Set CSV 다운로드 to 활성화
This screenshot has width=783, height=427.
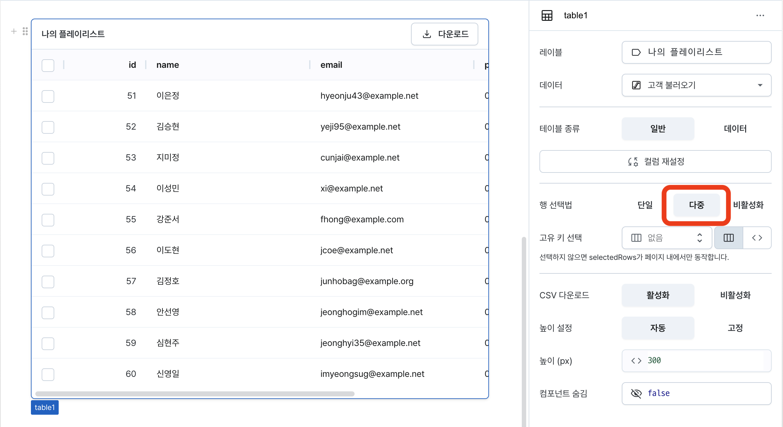click(x=658, y=295)
